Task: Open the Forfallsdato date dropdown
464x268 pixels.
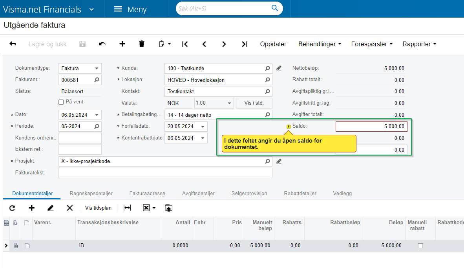Action: [203, 127]
